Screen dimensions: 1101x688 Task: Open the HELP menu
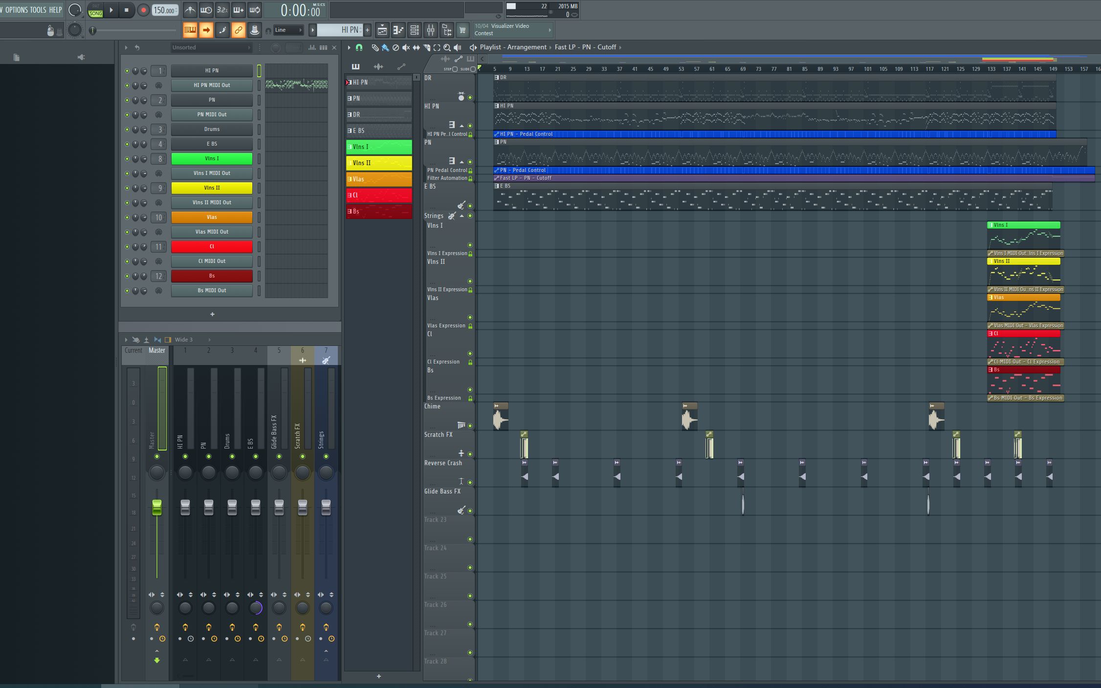coord(55,10)
